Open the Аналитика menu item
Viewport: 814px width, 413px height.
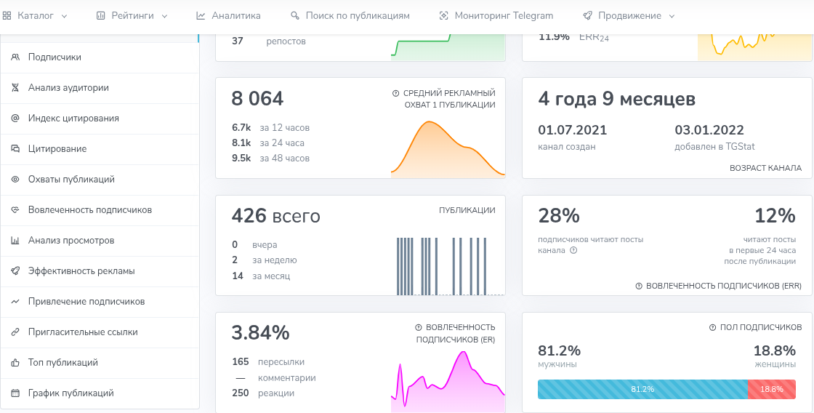(x=228, y=15)
